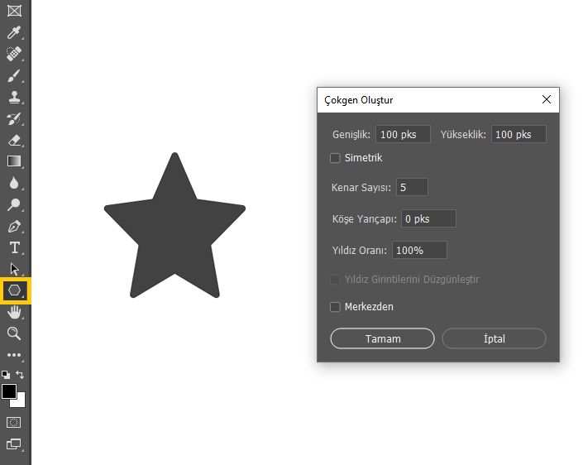Select the Frame tool
This screenshot has height=465, width=583.
pyautogui.click(x=14, y=11)
